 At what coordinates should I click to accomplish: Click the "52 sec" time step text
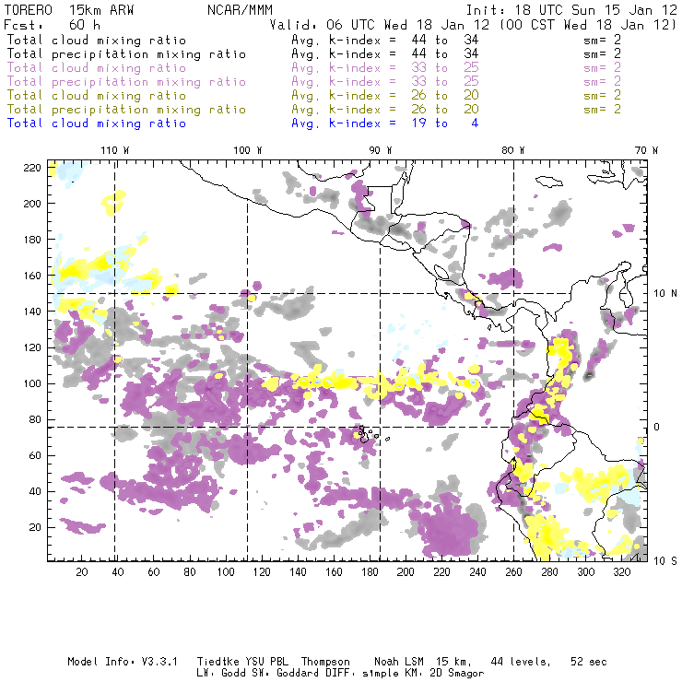(589, 662)
